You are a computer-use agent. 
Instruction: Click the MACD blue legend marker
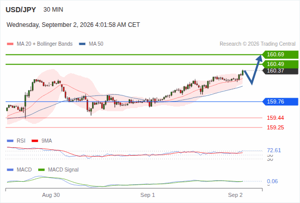tap(10, 170)
